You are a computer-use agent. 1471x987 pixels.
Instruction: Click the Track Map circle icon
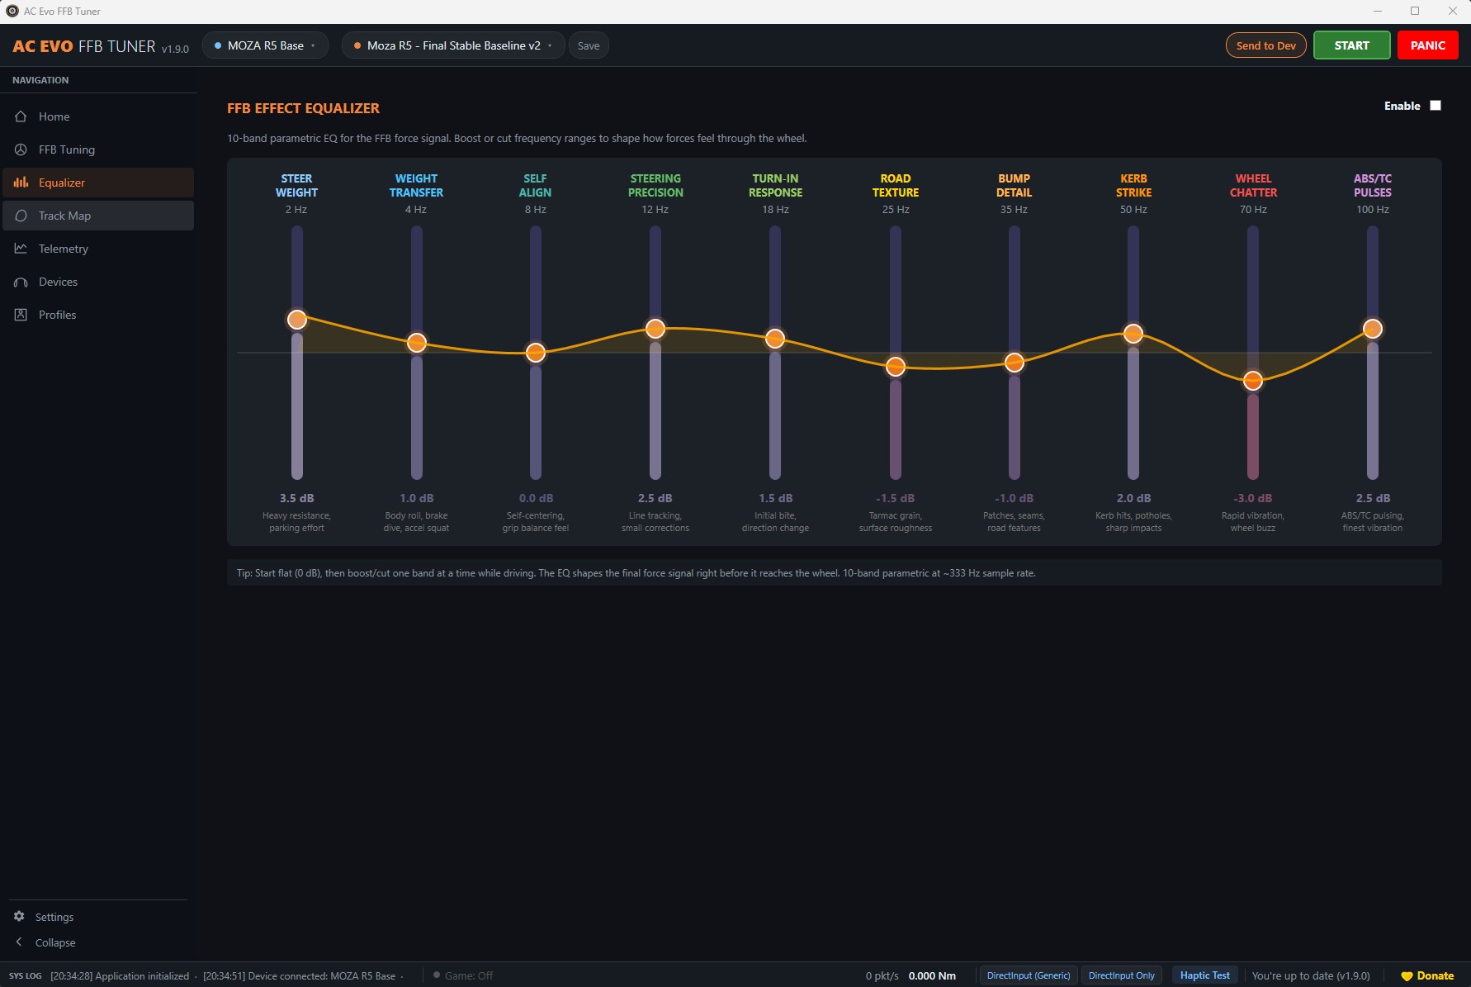click(21, 216)
